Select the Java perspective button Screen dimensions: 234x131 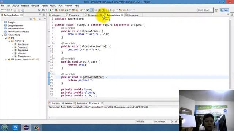224,10
